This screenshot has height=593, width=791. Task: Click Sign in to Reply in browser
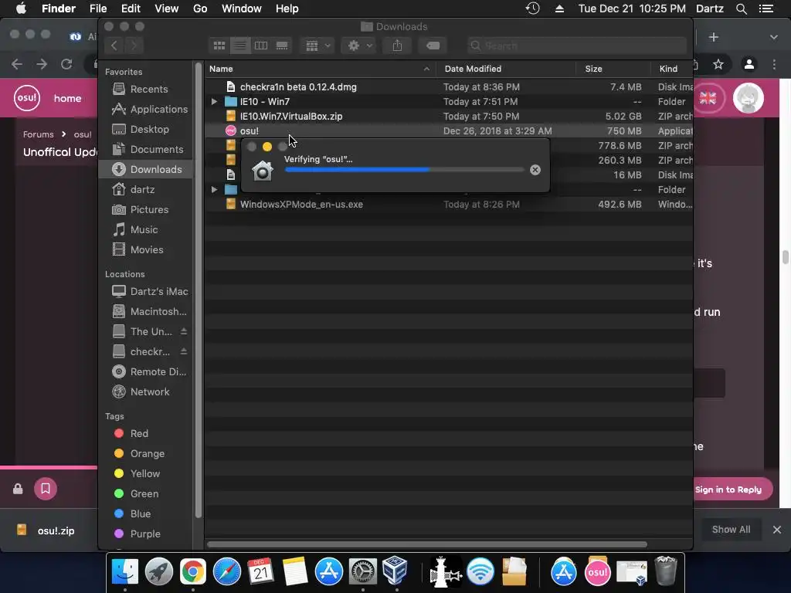point(728,490)
